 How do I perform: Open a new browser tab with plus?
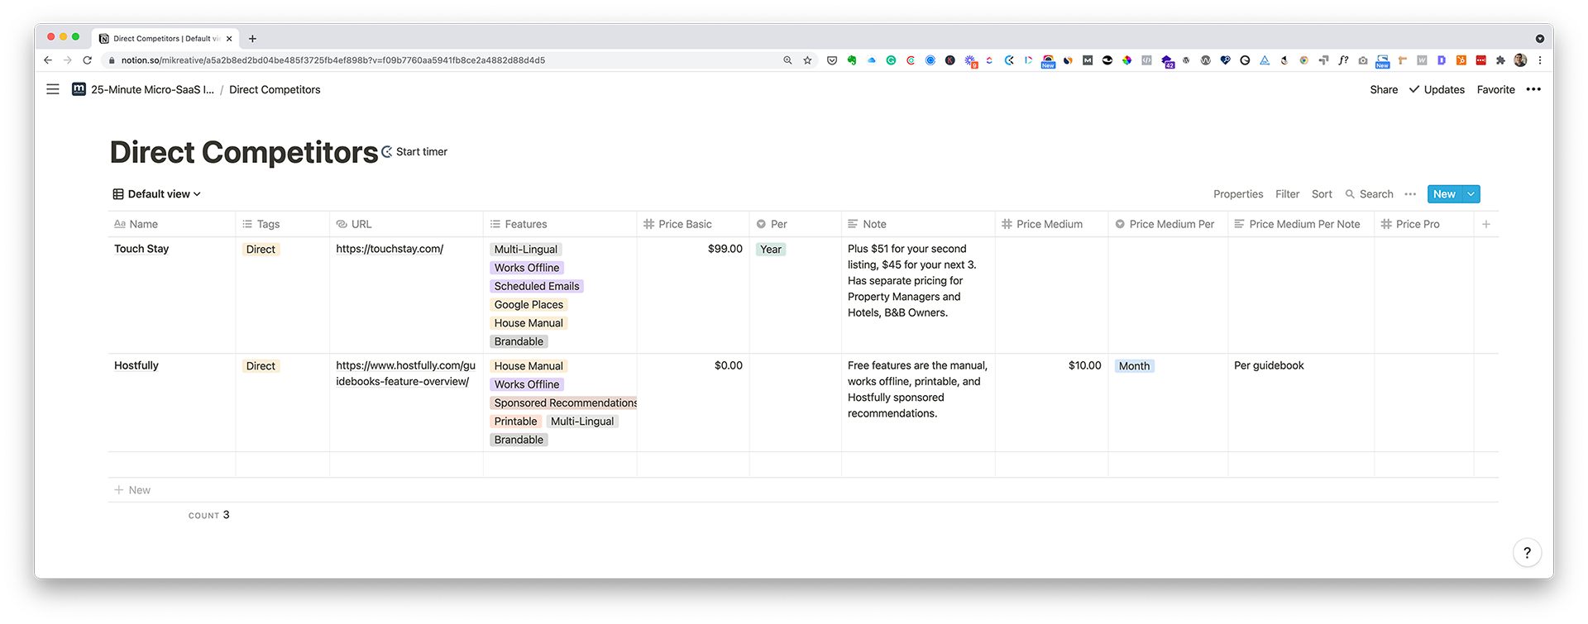click(x=252, y=39)
